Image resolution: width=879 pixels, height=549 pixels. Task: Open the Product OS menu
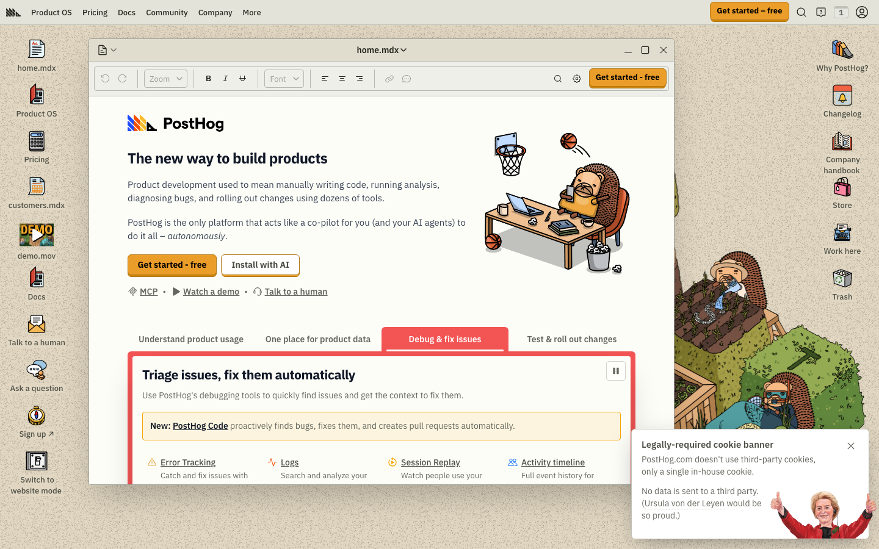pyautogui.click(x=51, y=12)
